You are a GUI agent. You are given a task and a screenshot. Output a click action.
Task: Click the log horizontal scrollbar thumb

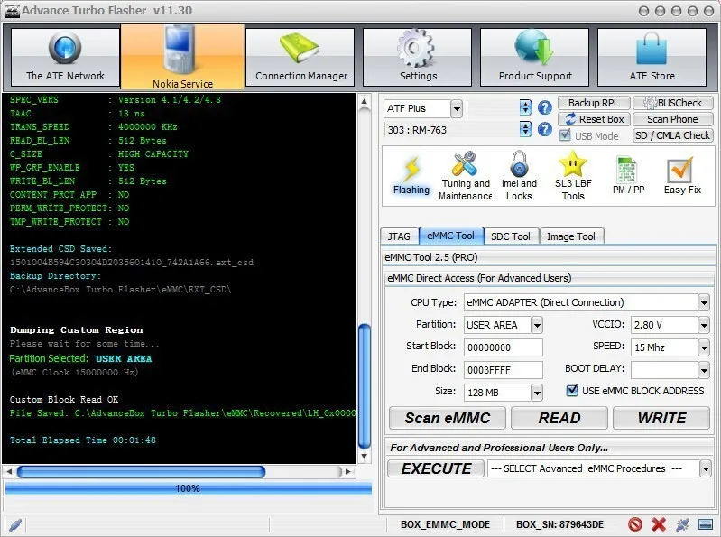click(x=141, y=472)
